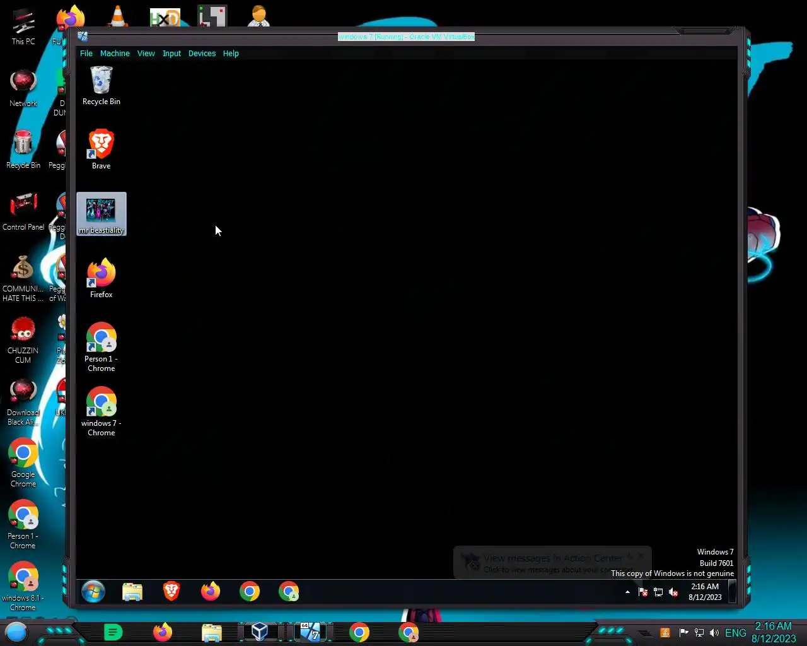Open host clock showing 2:16 AM
Screen dimensions: 807x646
click(774, 632)
